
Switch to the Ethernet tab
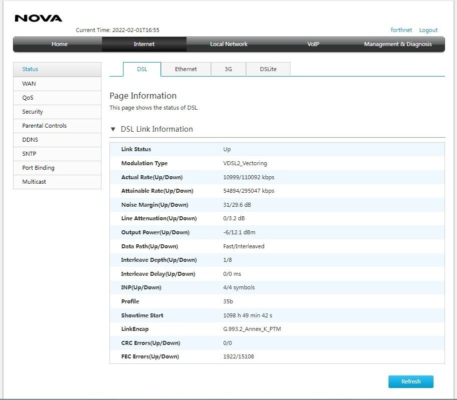185,69
